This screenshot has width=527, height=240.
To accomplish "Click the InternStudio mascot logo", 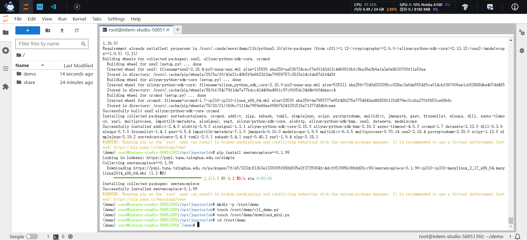I will [10, 7].
